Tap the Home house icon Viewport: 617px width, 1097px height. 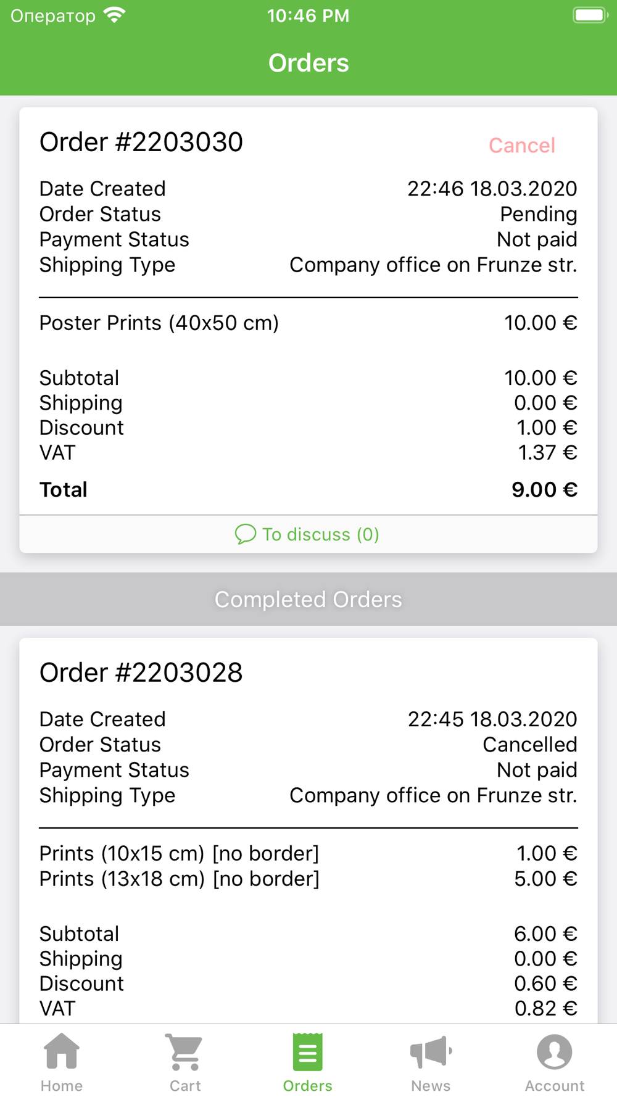point(62,1051)
